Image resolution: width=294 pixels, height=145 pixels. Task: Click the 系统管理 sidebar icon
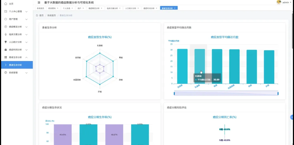coord(6,73)
